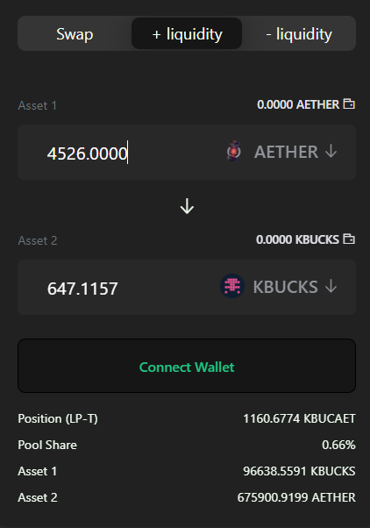This screenshot has height=528, width=370.
Task: Open the - liquidity tab
Action: (x=299, y=34)
